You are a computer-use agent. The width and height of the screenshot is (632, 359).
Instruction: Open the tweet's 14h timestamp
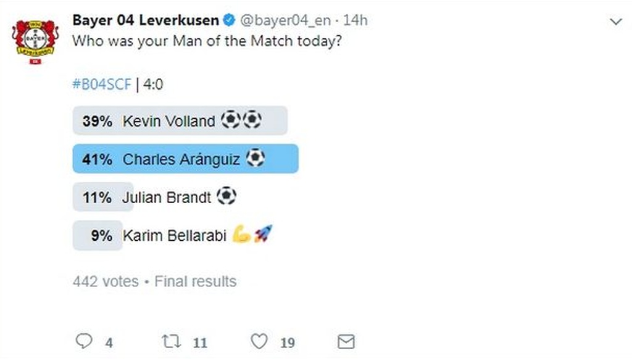click(x=355, y=20)
